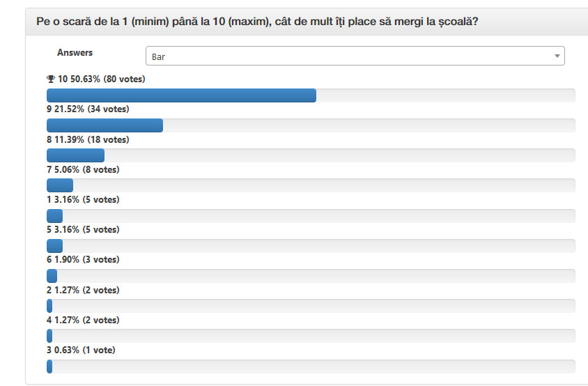Click the "5 3.16% (5 votes)" label

83,229
